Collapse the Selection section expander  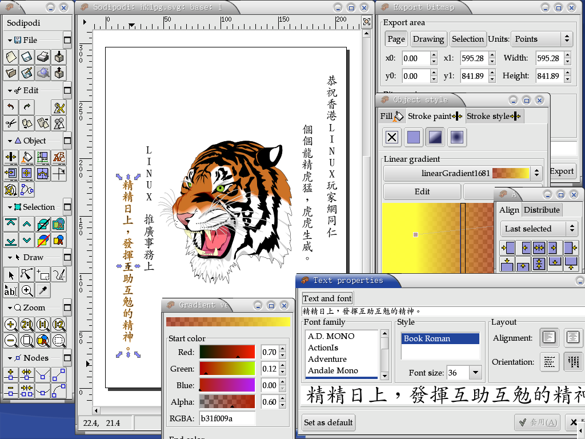coord(10,207)
